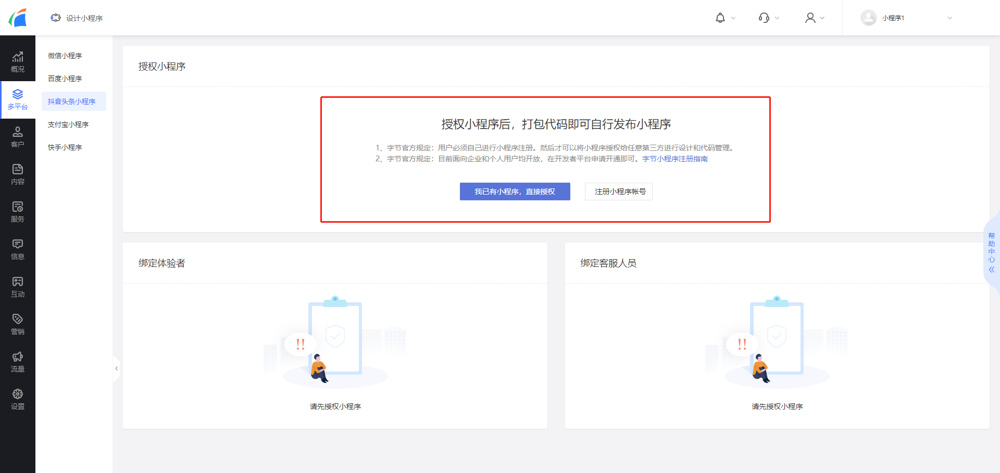The height and width of the screenshot is (473, 1000).
Task: Collapse the submenu panel with arrow handle
Action: point(116,368)
